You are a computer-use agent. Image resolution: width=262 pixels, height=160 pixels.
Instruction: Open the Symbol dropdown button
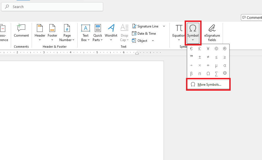click(x=193, y=33)
